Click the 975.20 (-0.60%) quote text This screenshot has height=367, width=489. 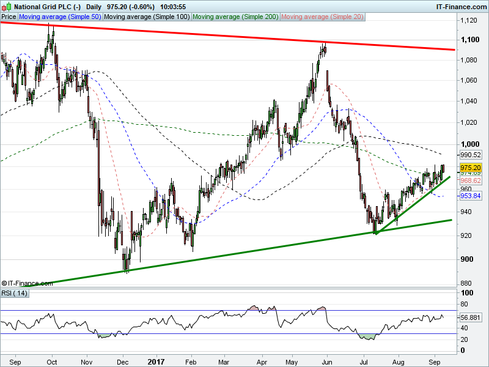[x=130, y=7]
